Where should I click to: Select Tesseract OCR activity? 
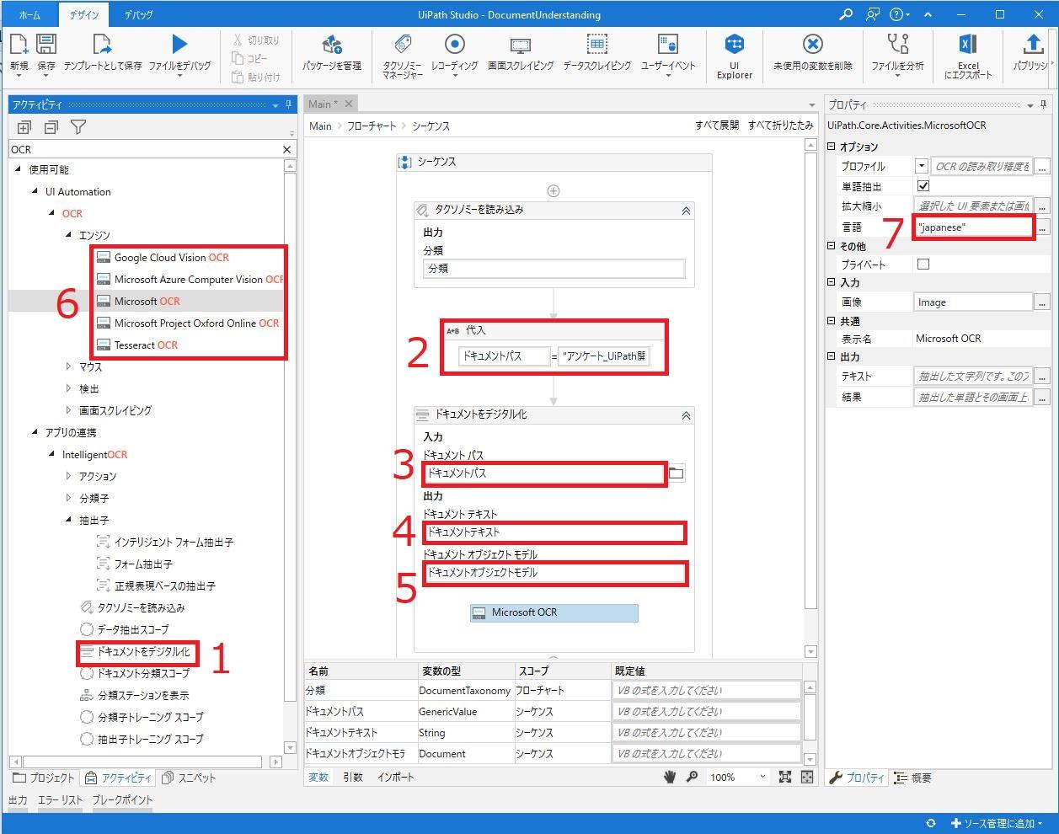(146, 345)
